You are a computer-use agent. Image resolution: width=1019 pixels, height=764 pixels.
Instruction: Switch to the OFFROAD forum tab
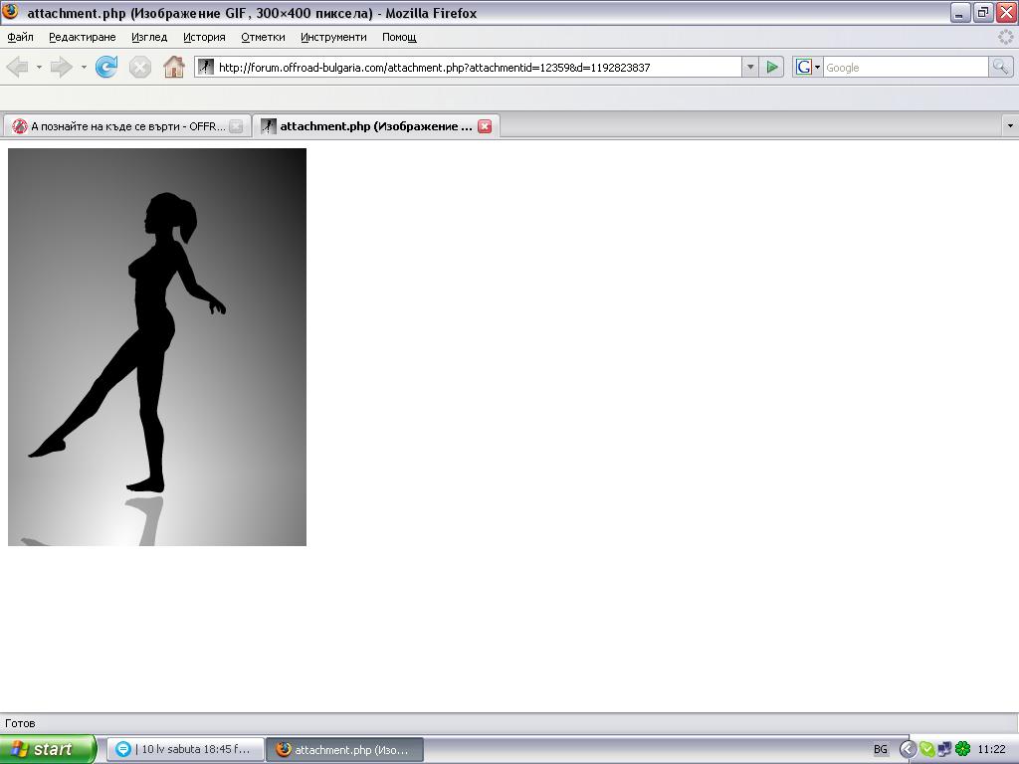pos(119,126)
